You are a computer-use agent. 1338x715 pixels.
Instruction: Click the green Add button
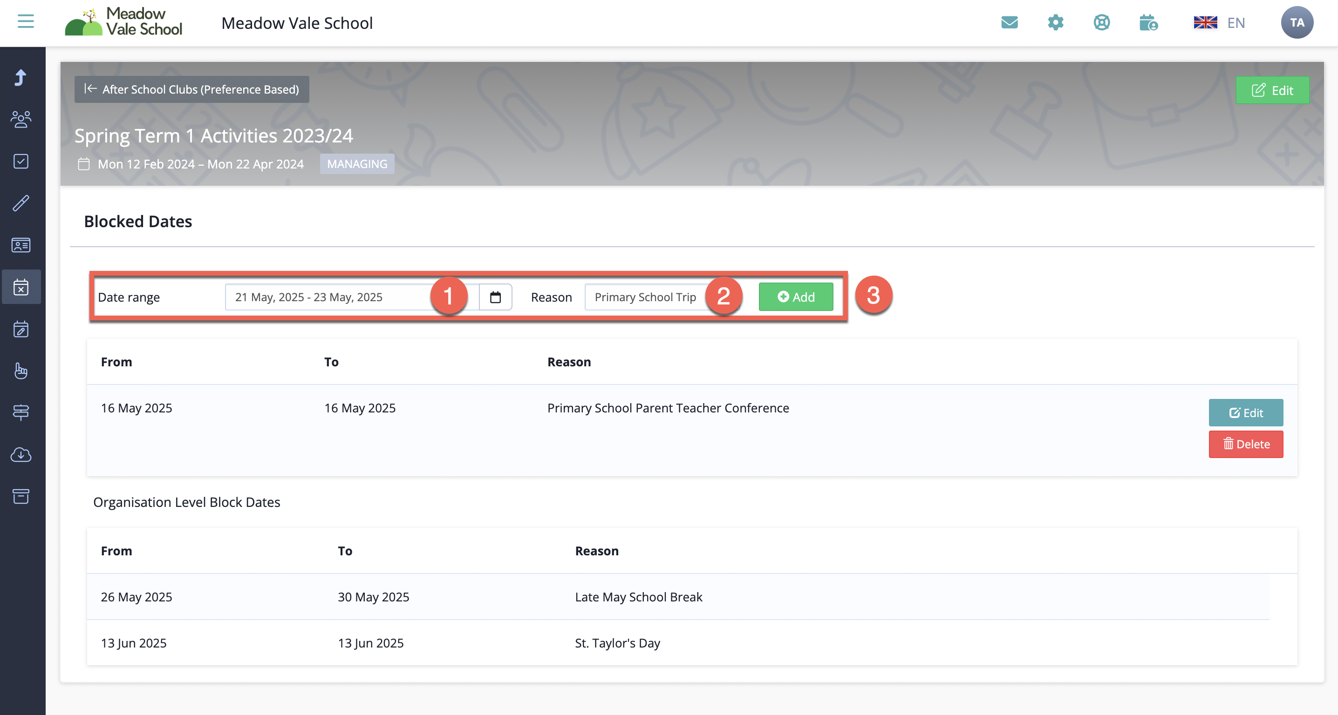(796, 297)
